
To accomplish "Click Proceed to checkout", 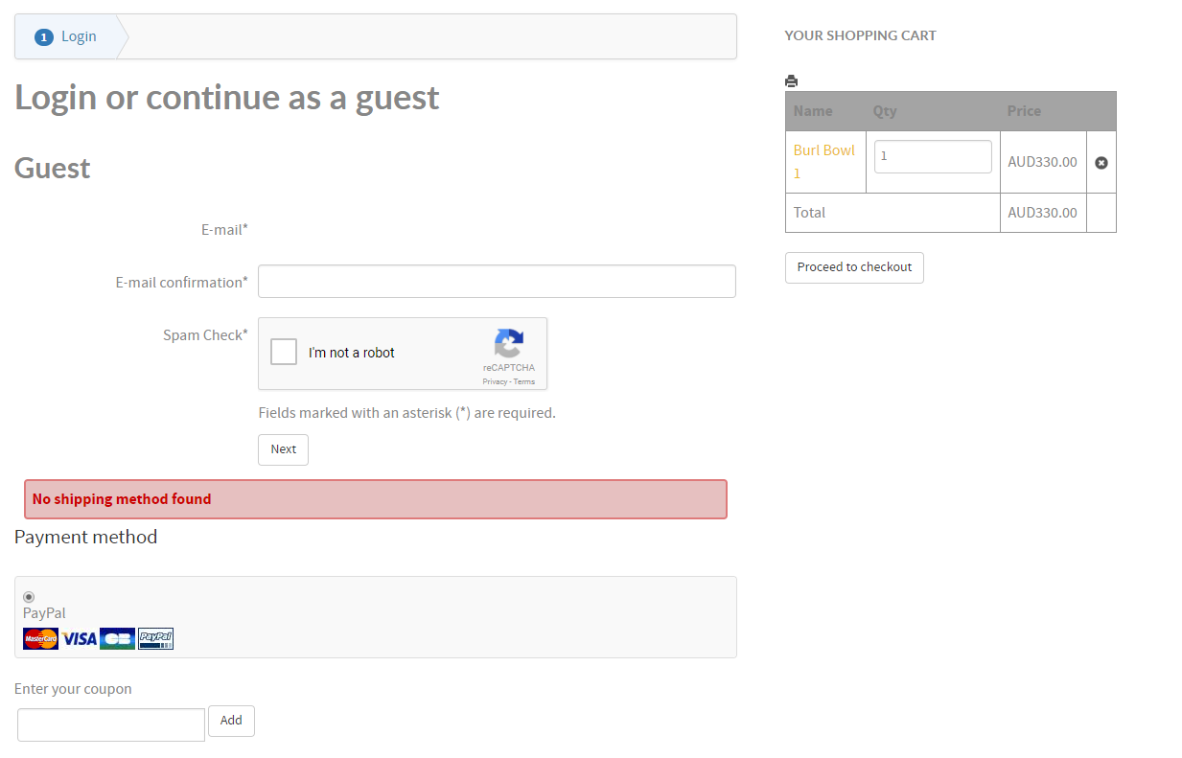I will [854, 267].
